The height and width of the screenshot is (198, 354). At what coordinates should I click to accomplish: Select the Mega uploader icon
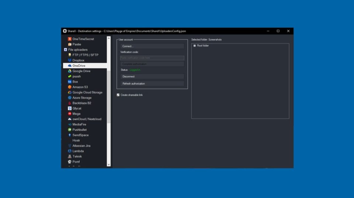pos(70,114)
